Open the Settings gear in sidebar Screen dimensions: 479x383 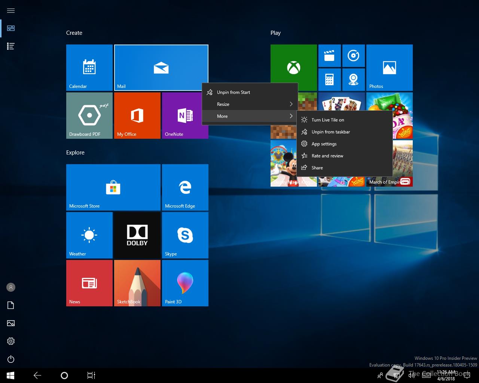tap(11, 341)
